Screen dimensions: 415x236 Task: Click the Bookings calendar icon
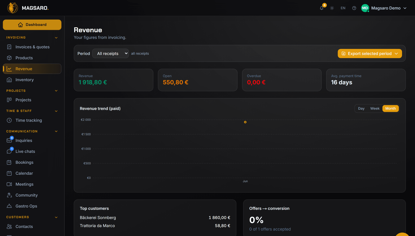(9, 162)
